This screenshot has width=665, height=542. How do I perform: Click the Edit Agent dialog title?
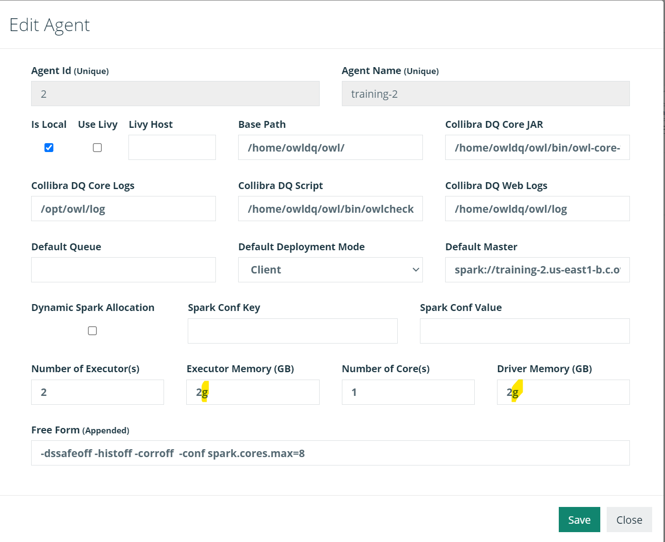point(49,25)
